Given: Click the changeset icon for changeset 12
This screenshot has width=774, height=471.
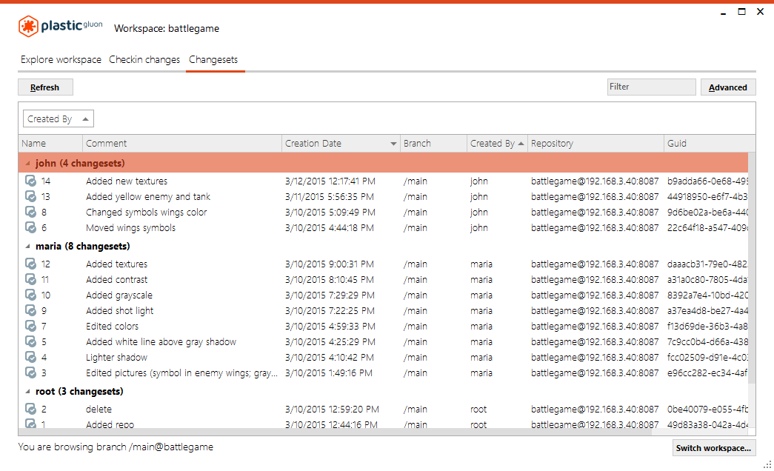Looking at the screenshot, I should [x=30, y=264].
